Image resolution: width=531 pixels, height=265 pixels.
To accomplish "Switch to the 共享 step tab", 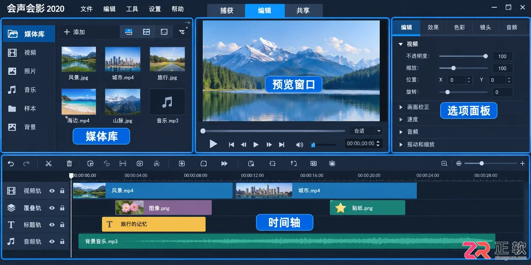I will pos(303,11).
